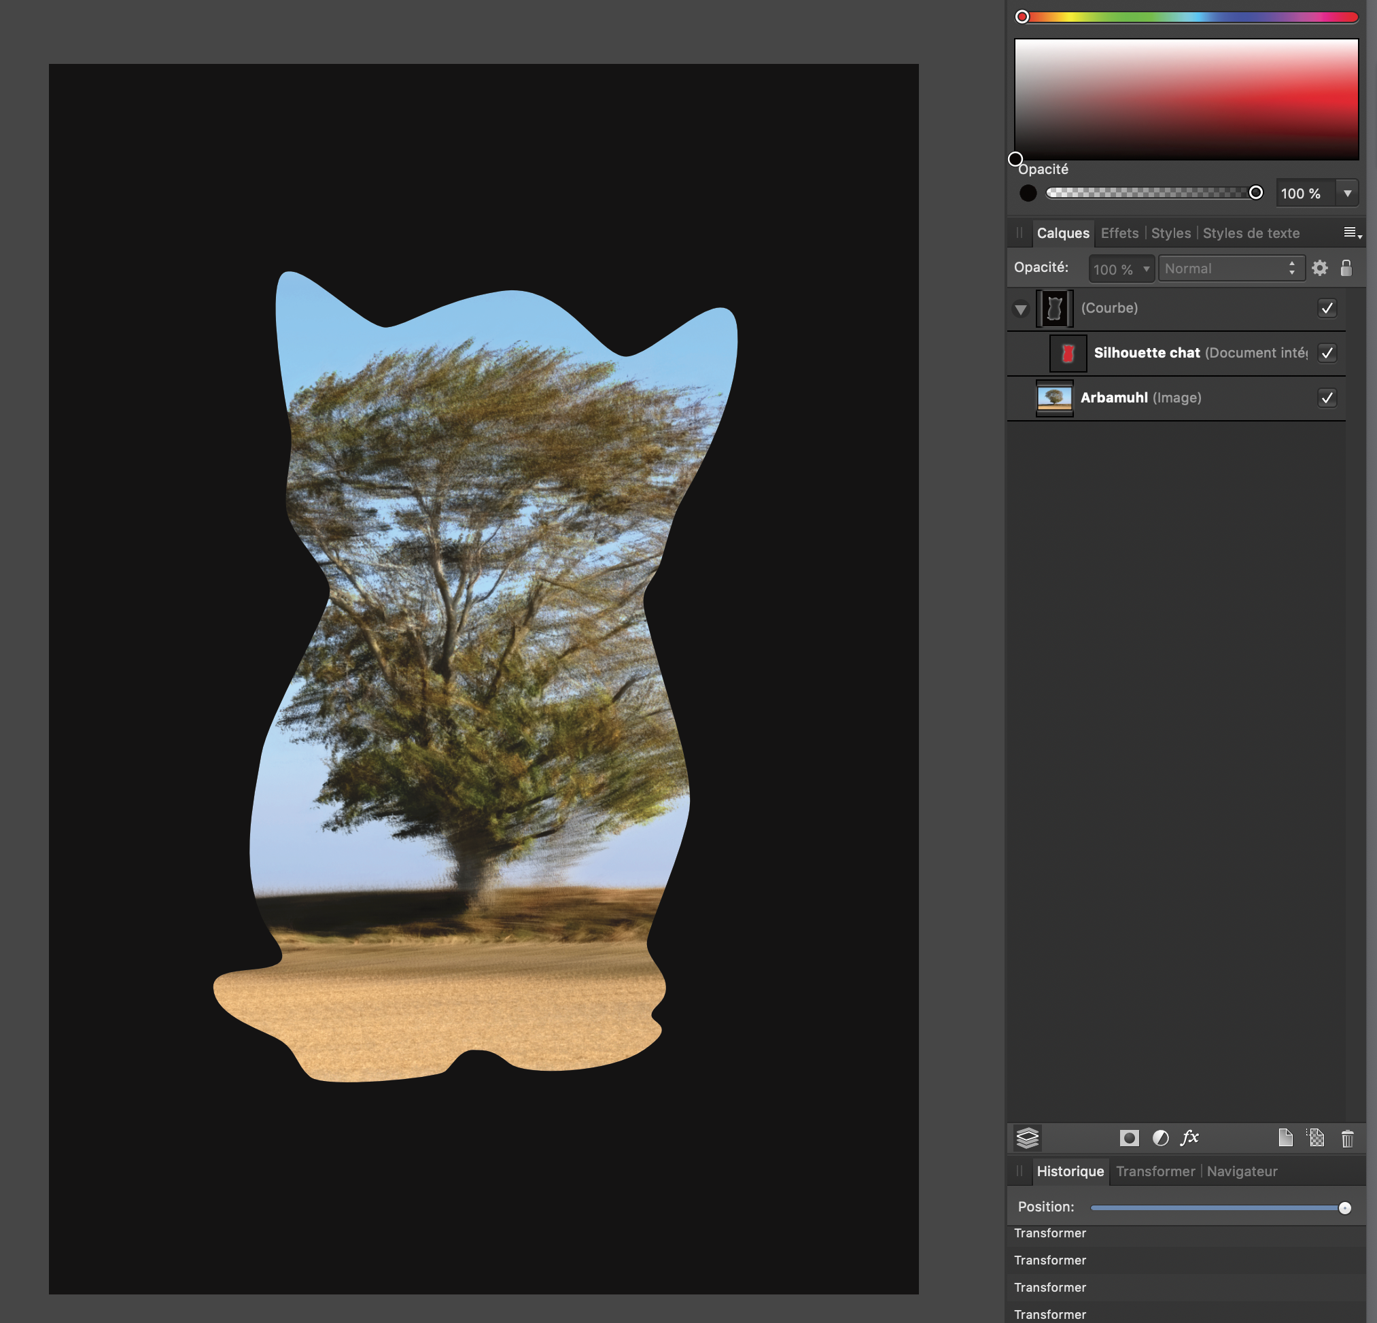Hide the Courbe layer
Viewport: 1377px width, 1323px height.
point(1327,308)
